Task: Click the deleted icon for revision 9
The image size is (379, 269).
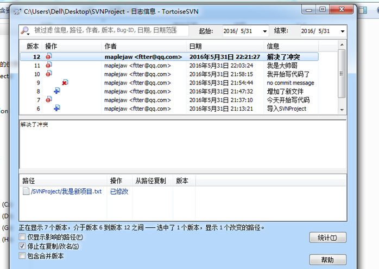Action: click(65, 82)
